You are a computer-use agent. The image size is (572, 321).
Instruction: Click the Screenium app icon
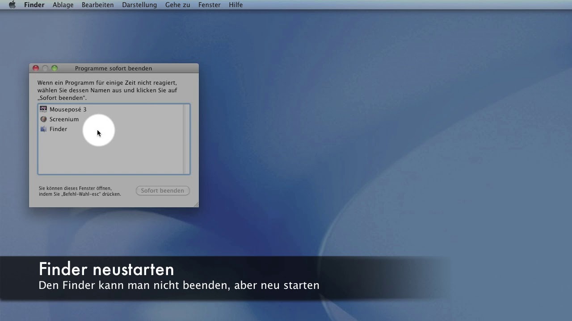[43, 119]
